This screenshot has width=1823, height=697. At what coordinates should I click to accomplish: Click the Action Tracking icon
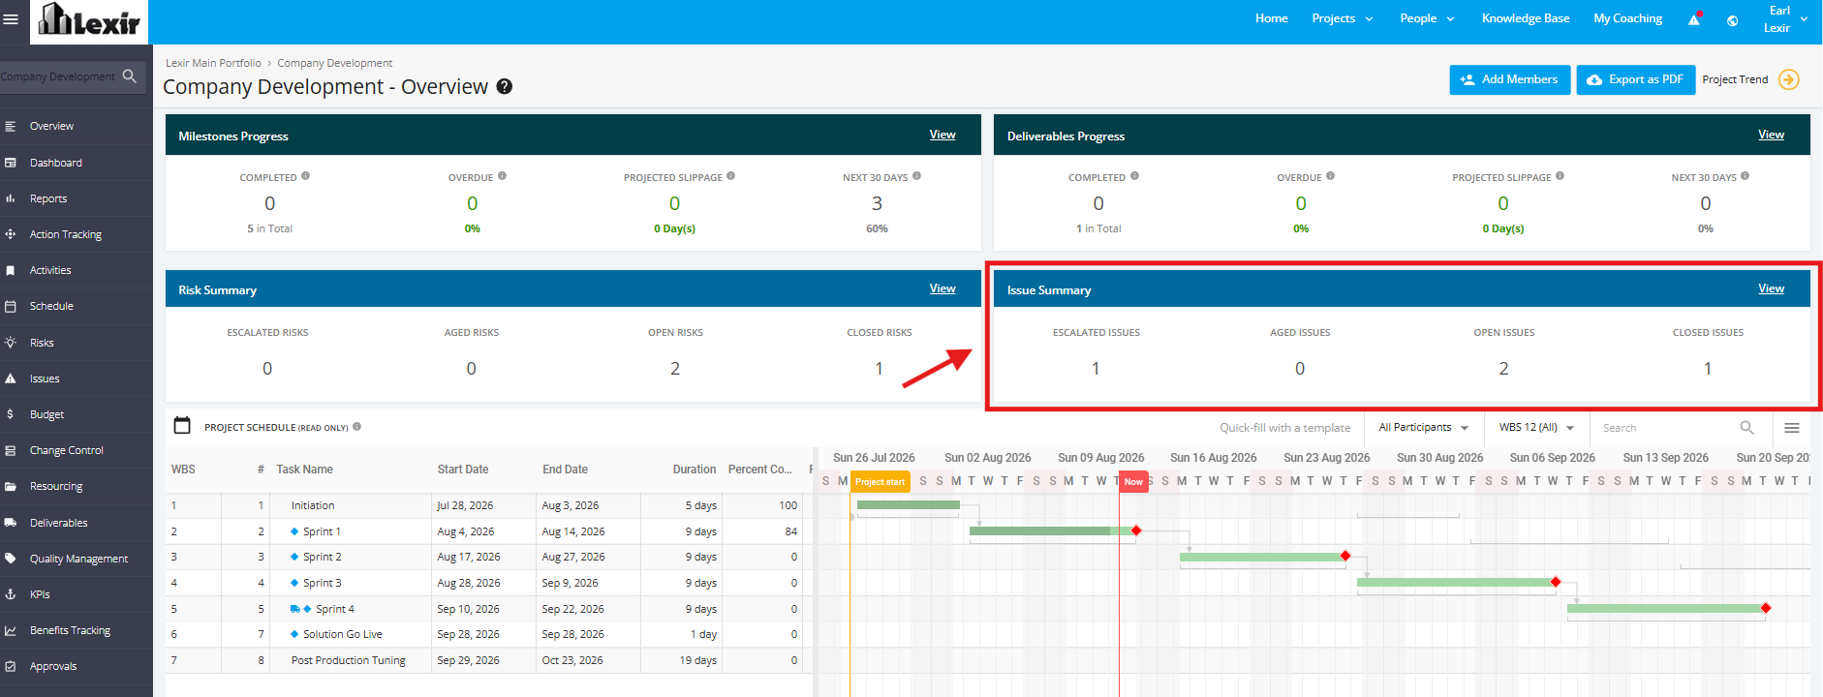click(11, 234)
